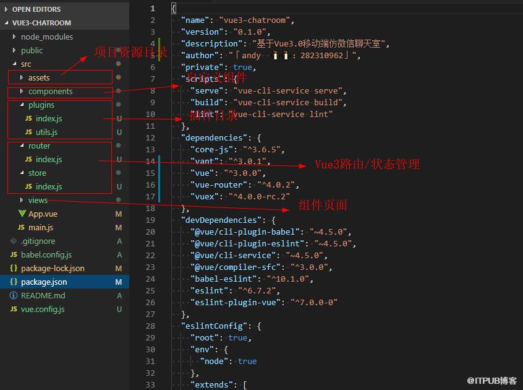Click the git icon beside .gitignore
The image size is (523, 390).
pyautogui.click(x=14, y=241)
